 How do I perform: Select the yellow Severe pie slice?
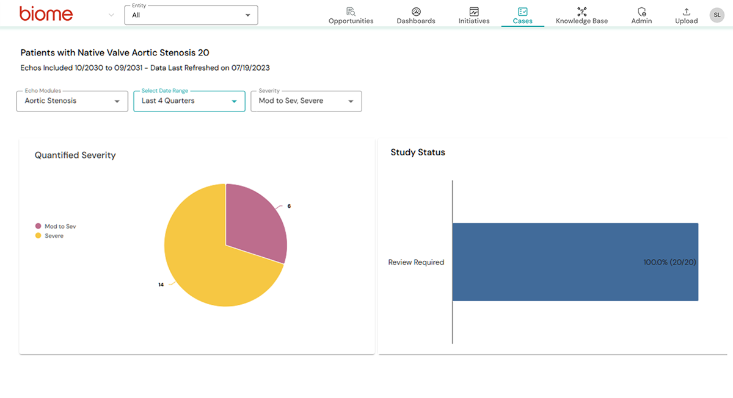pyautogui.click(x=202, y=268)
